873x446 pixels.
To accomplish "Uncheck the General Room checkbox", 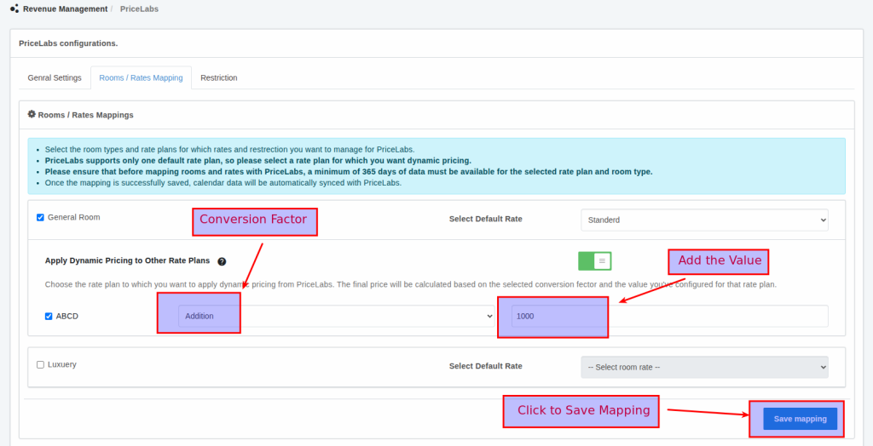I will coord(41,218).
